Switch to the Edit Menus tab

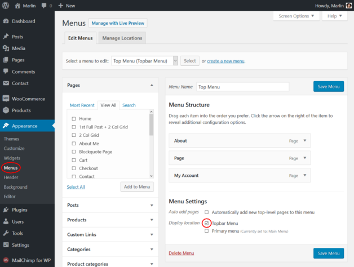point(81,38)
